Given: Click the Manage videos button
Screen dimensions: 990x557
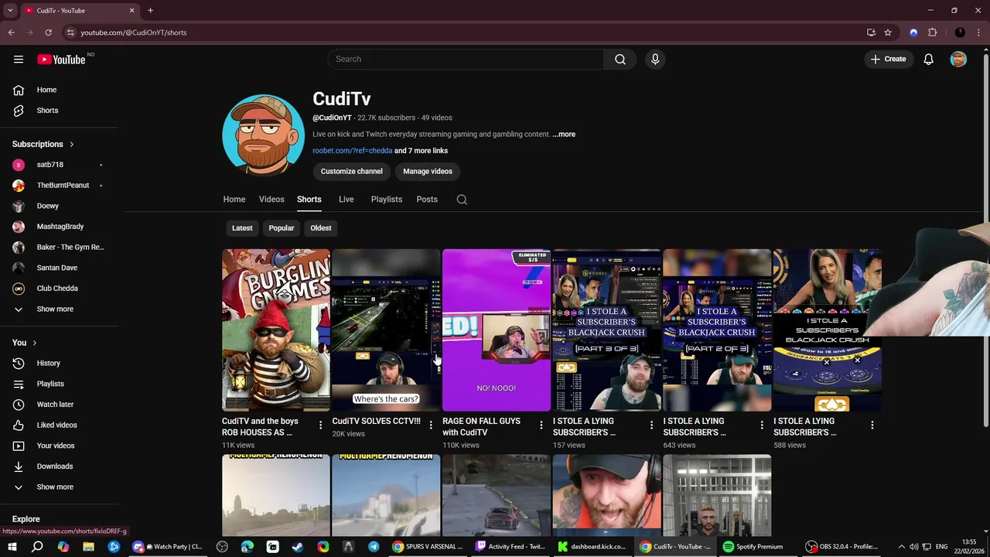Looking at the screenshot, I should point(428,172).
